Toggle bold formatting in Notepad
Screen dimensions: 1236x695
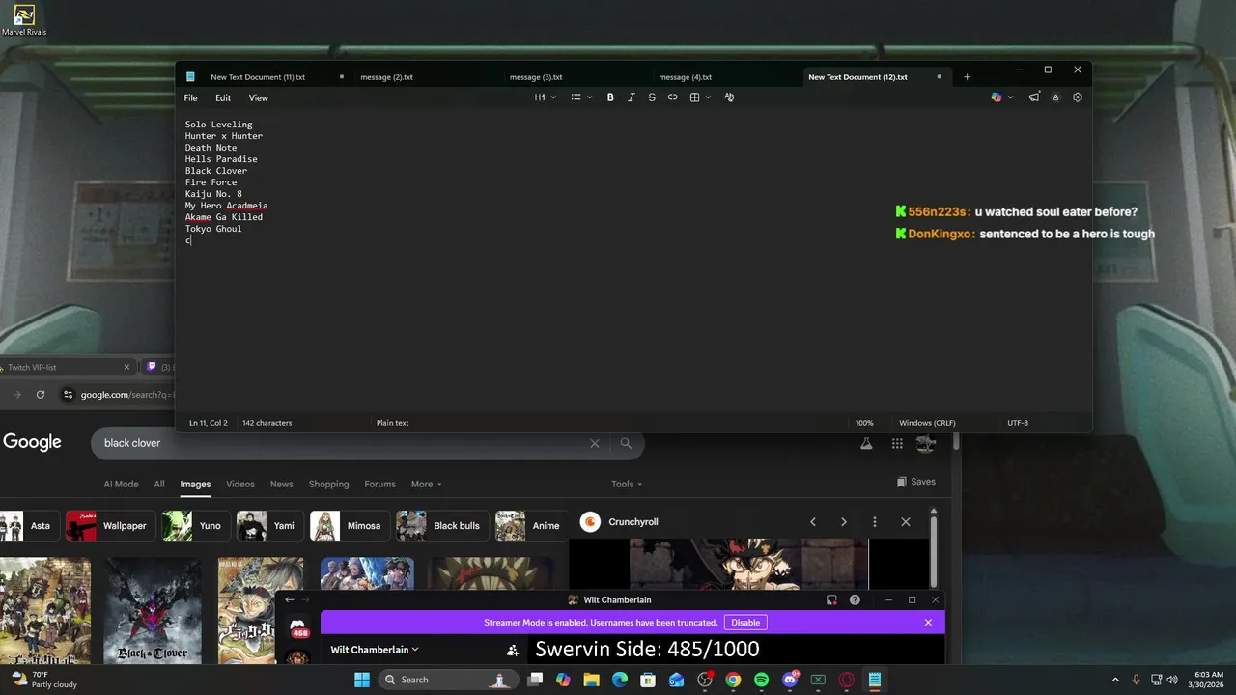(x=610, y=97)
